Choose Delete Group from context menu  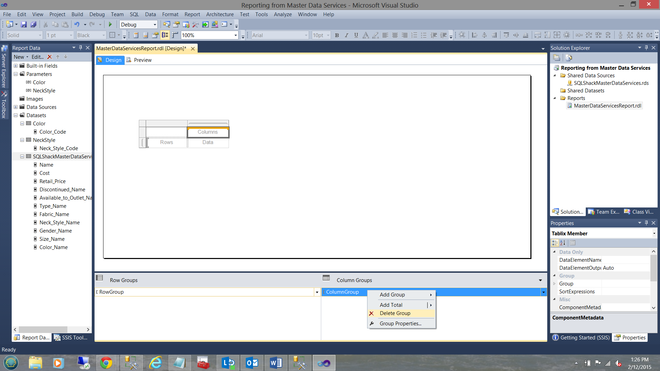(395, 313)
